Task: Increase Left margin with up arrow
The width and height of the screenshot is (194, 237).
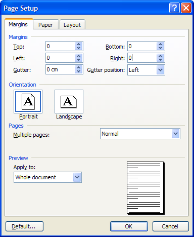Action: [x=78, y=56]
